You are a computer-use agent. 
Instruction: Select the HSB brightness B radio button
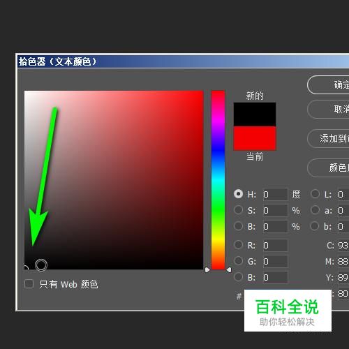coord(238,225)
